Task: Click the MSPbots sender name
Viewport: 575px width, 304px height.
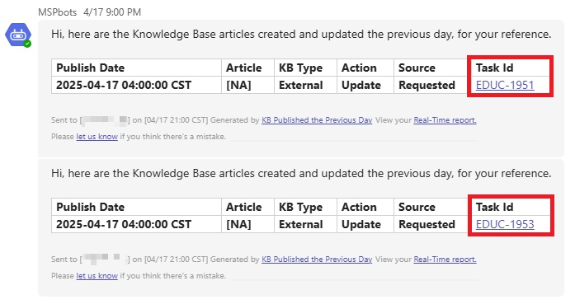Action: [57, 12]
